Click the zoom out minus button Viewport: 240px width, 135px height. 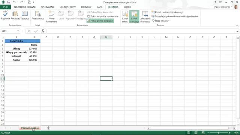[x=208, y=133]
